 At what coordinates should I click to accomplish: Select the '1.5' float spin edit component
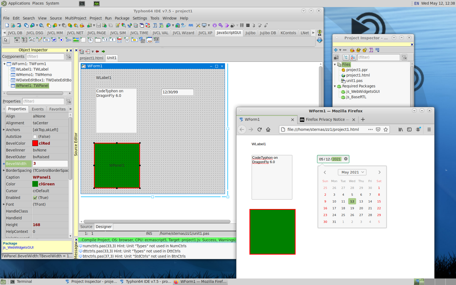pos(105,40)
